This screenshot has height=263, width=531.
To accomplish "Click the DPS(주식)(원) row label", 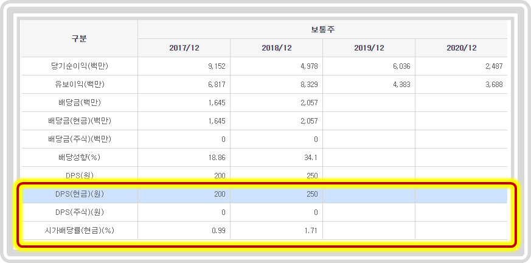I will pyautogui.click(x=79, y=212).
